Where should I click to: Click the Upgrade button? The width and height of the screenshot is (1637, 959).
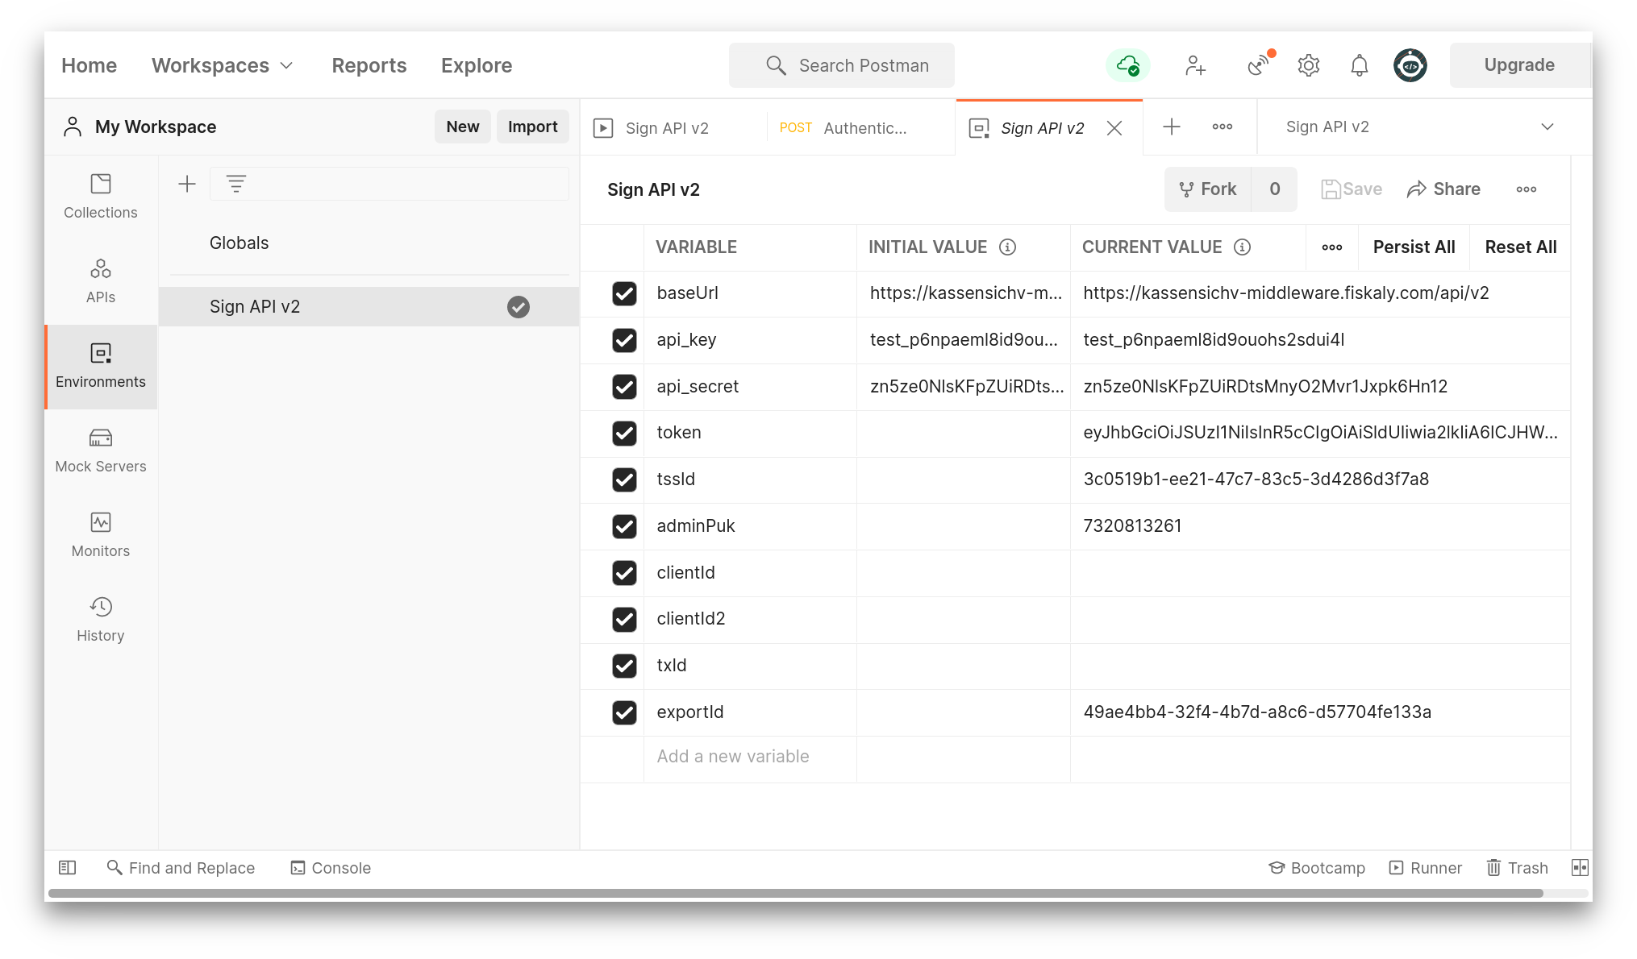[x=1519, y=65]
